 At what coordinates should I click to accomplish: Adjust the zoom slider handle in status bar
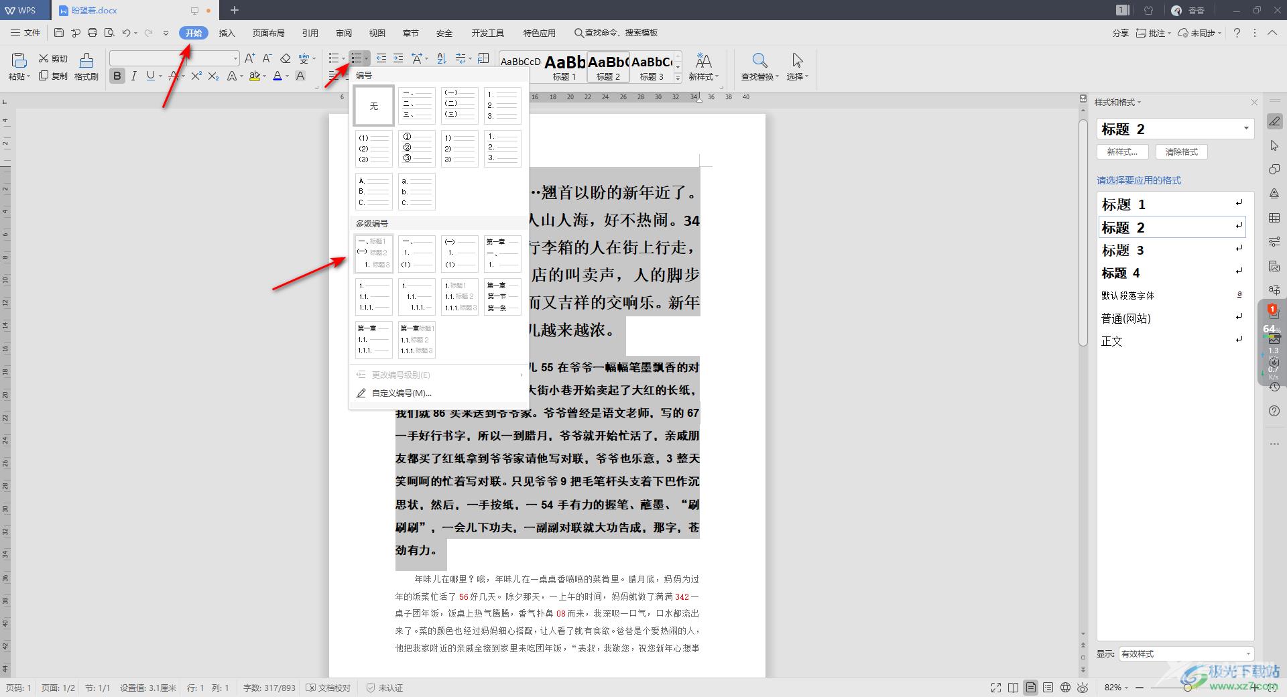pyautogui.click(x=1188, y=688)
